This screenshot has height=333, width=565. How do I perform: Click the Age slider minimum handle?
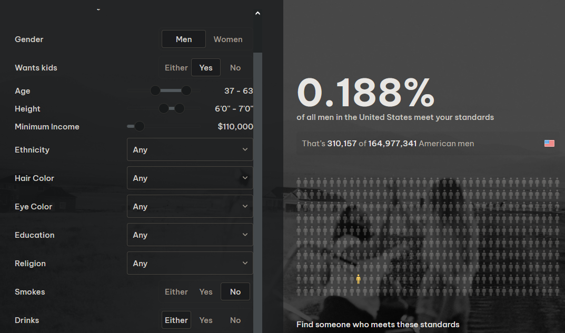[x=155, y=90]
